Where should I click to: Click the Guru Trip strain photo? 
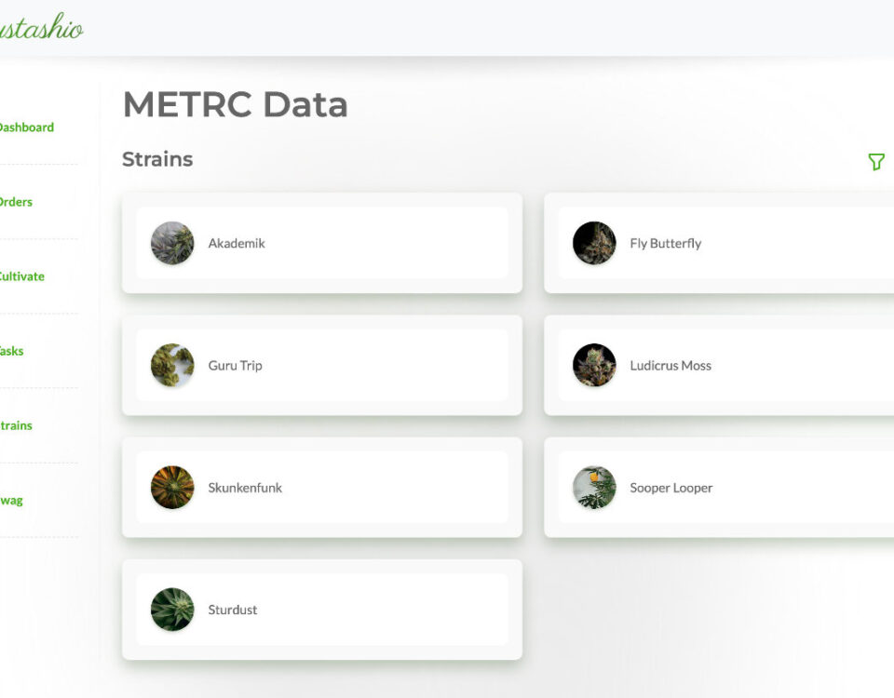tap(172, 365)
